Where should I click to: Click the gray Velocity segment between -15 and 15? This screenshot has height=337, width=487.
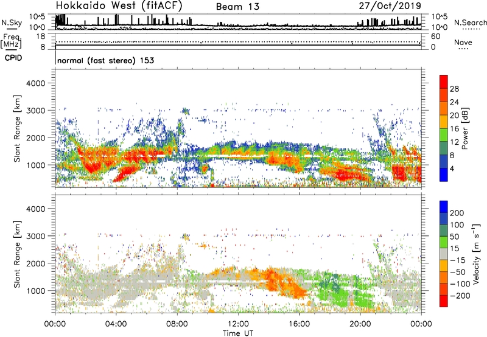[x=444, y=254]
